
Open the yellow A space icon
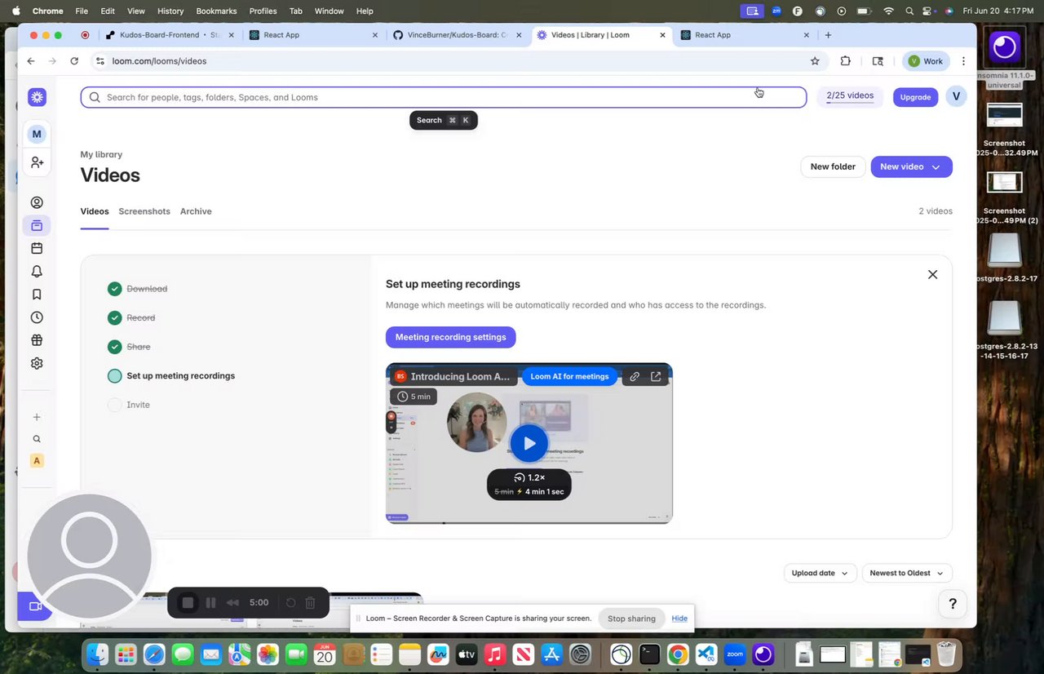pos(37,461)
